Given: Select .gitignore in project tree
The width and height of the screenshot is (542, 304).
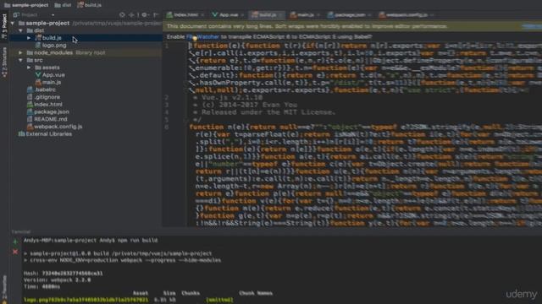Looking at the screenshot, I should point(47,97).
